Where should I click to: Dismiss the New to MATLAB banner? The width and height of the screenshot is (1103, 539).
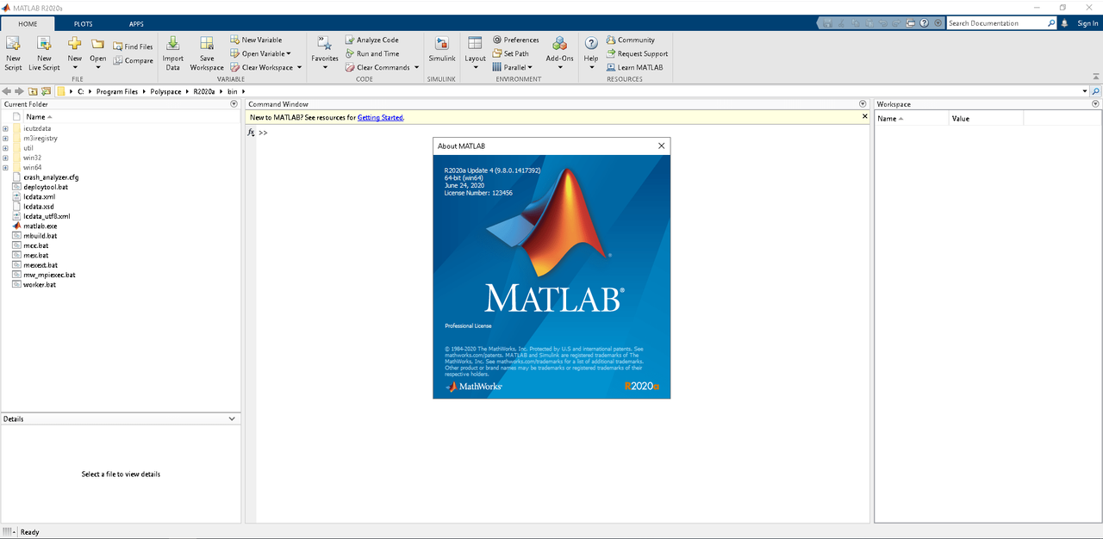[x=865, y=116]
